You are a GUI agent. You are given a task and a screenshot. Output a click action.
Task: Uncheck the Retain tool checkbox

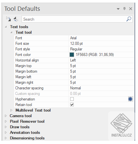(72, 105)
